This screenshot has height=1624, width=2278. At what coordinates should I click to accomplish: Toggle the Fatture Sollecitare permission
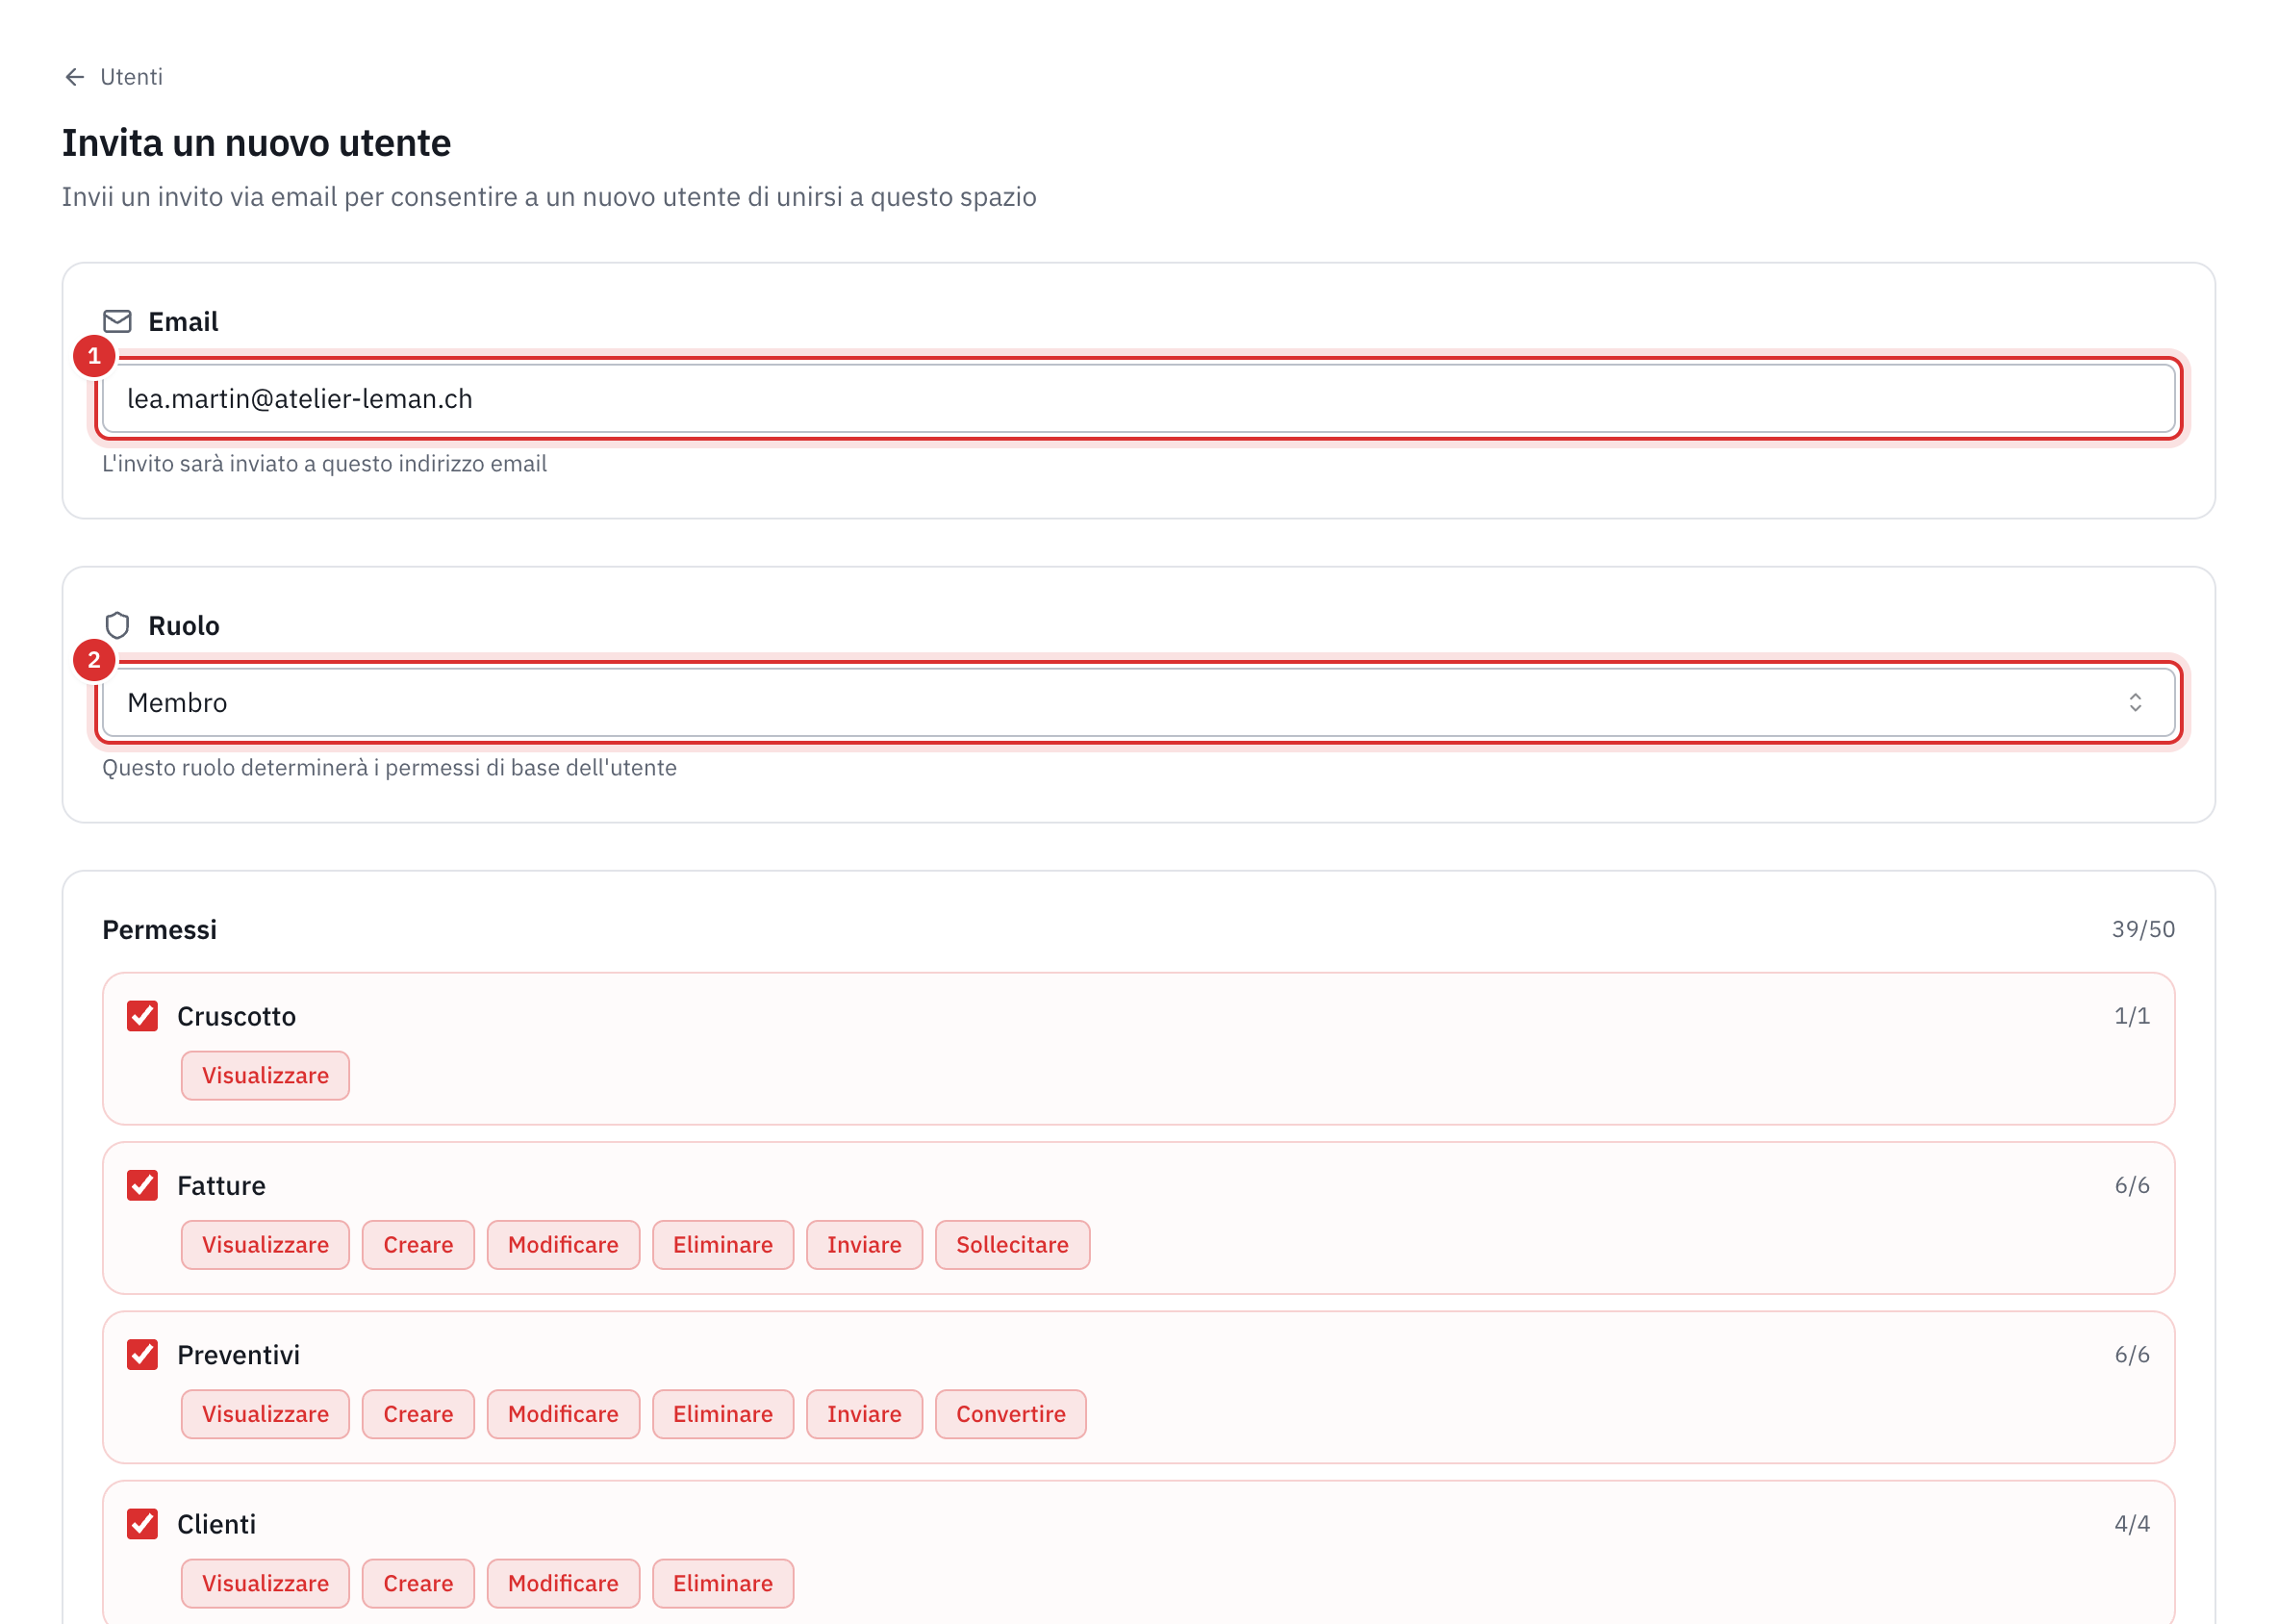tap(1012, 1244)
